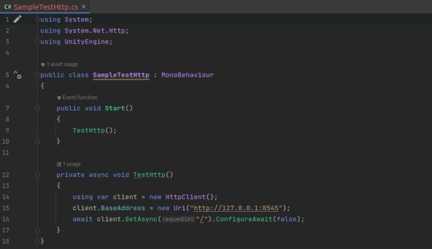Click System.Net.Http namespace on line 2
432x249 pixels.
point(95,31)
